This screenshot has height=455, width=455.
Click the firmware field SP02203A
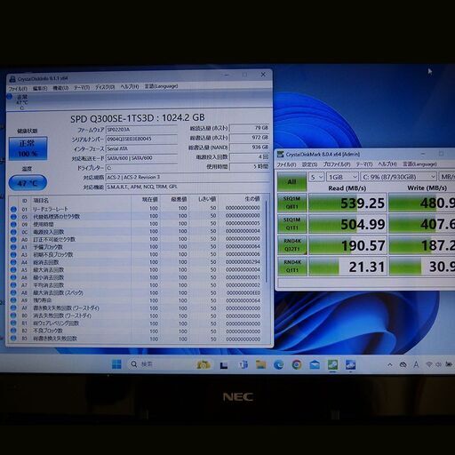[141, 130]
